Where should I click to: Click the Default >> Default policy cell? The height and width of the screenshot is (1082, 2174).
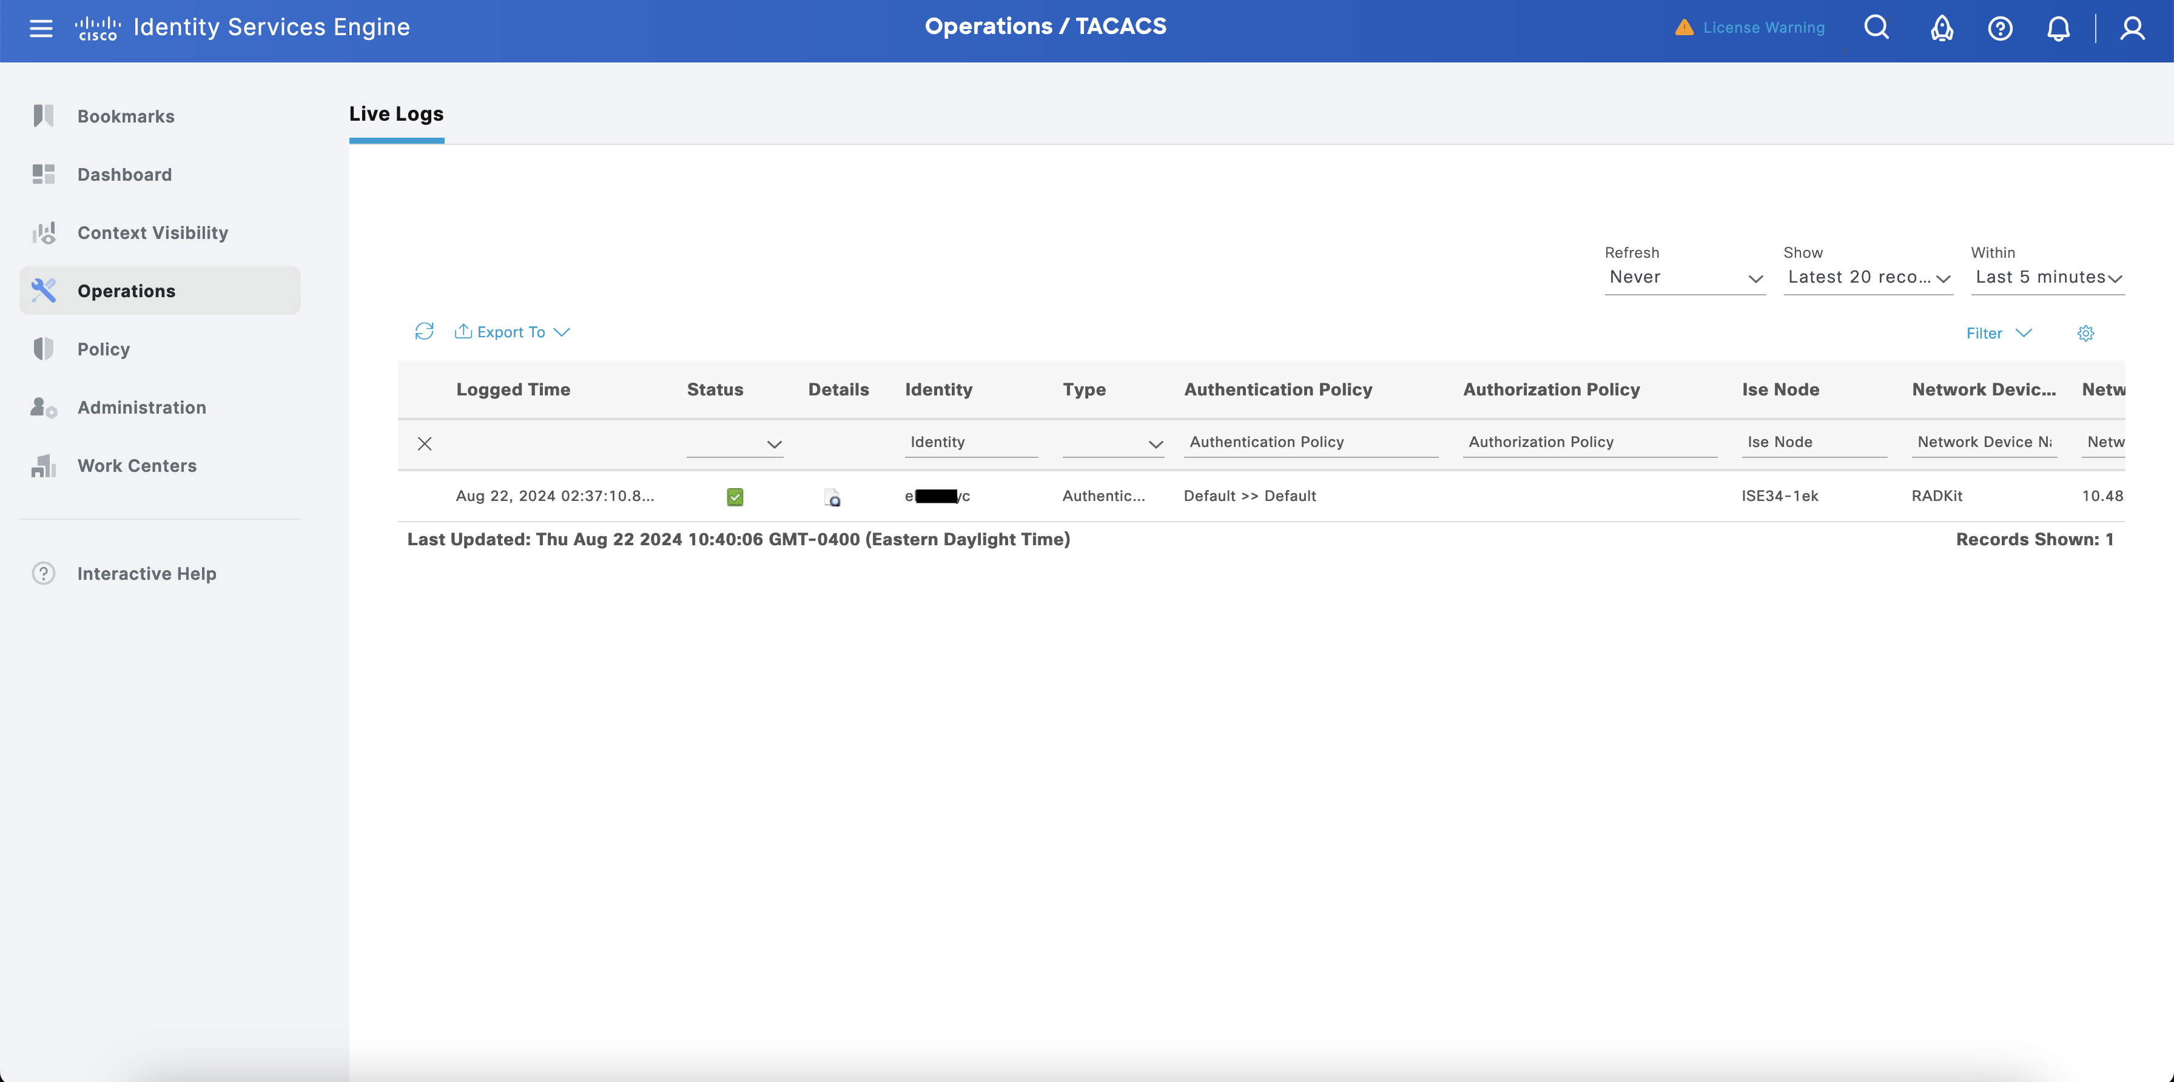click(x=1250, y=496)
